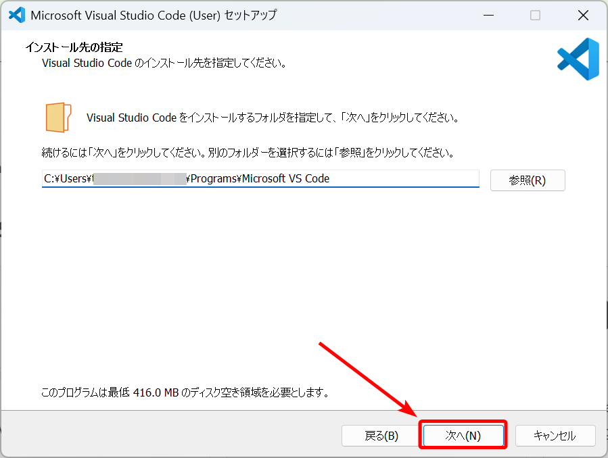Click the small VS Code icon in title bar
Image resolution: width=608 pixels, height=458 pixels.
(16, 15)
